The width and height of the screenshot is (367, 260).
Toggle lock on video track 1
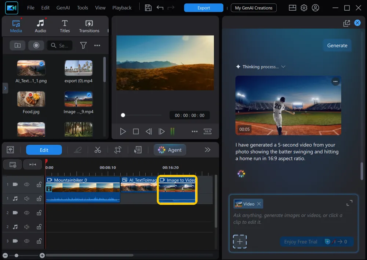39,185
